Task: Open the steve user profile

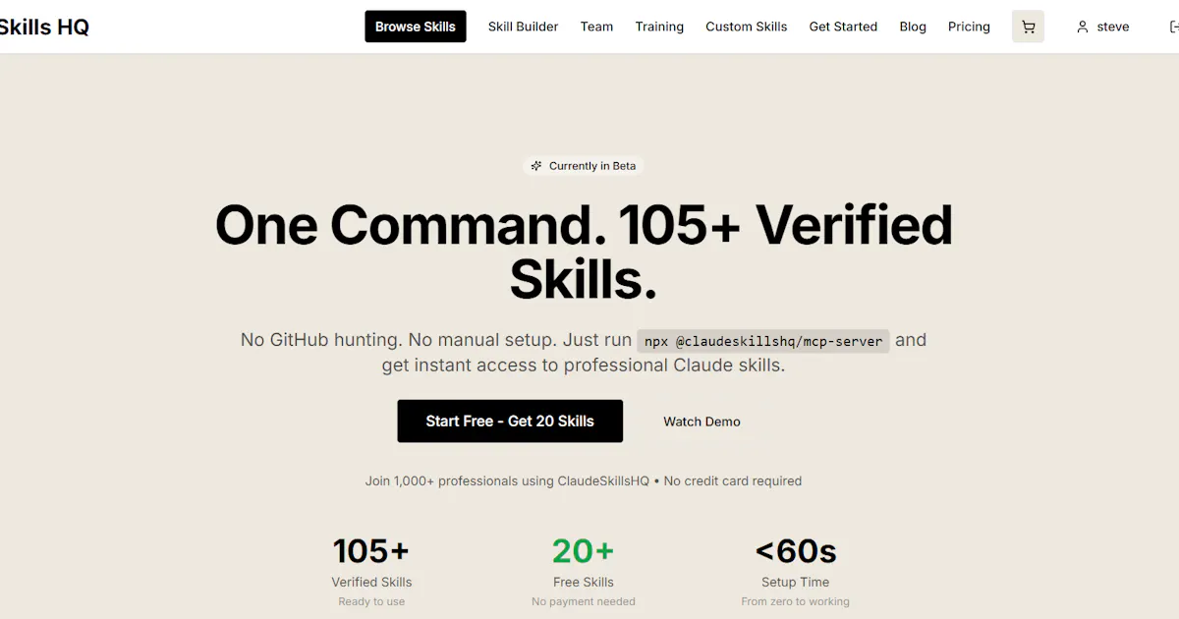Action: click(x=1102, y=27)
